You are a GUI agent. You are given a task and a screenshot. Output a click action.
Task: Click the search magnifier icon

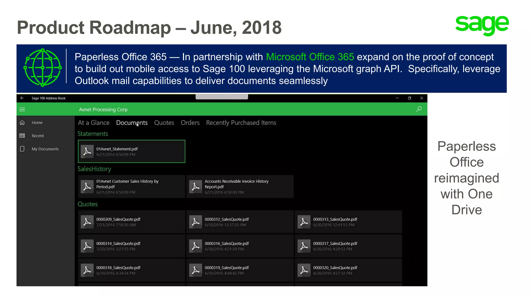pos(419,109)
